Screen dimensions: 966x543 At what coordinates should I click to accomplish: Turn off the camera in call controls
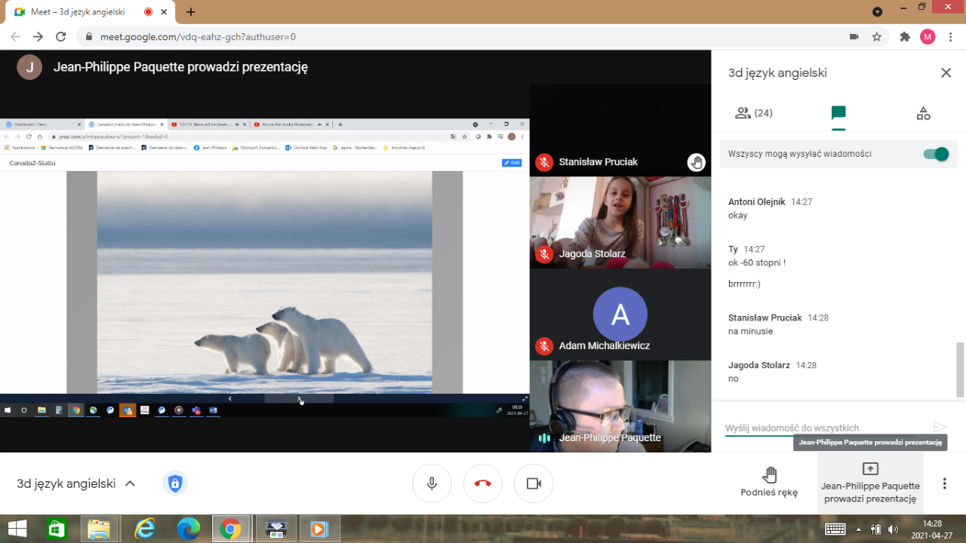coord(534,483)
